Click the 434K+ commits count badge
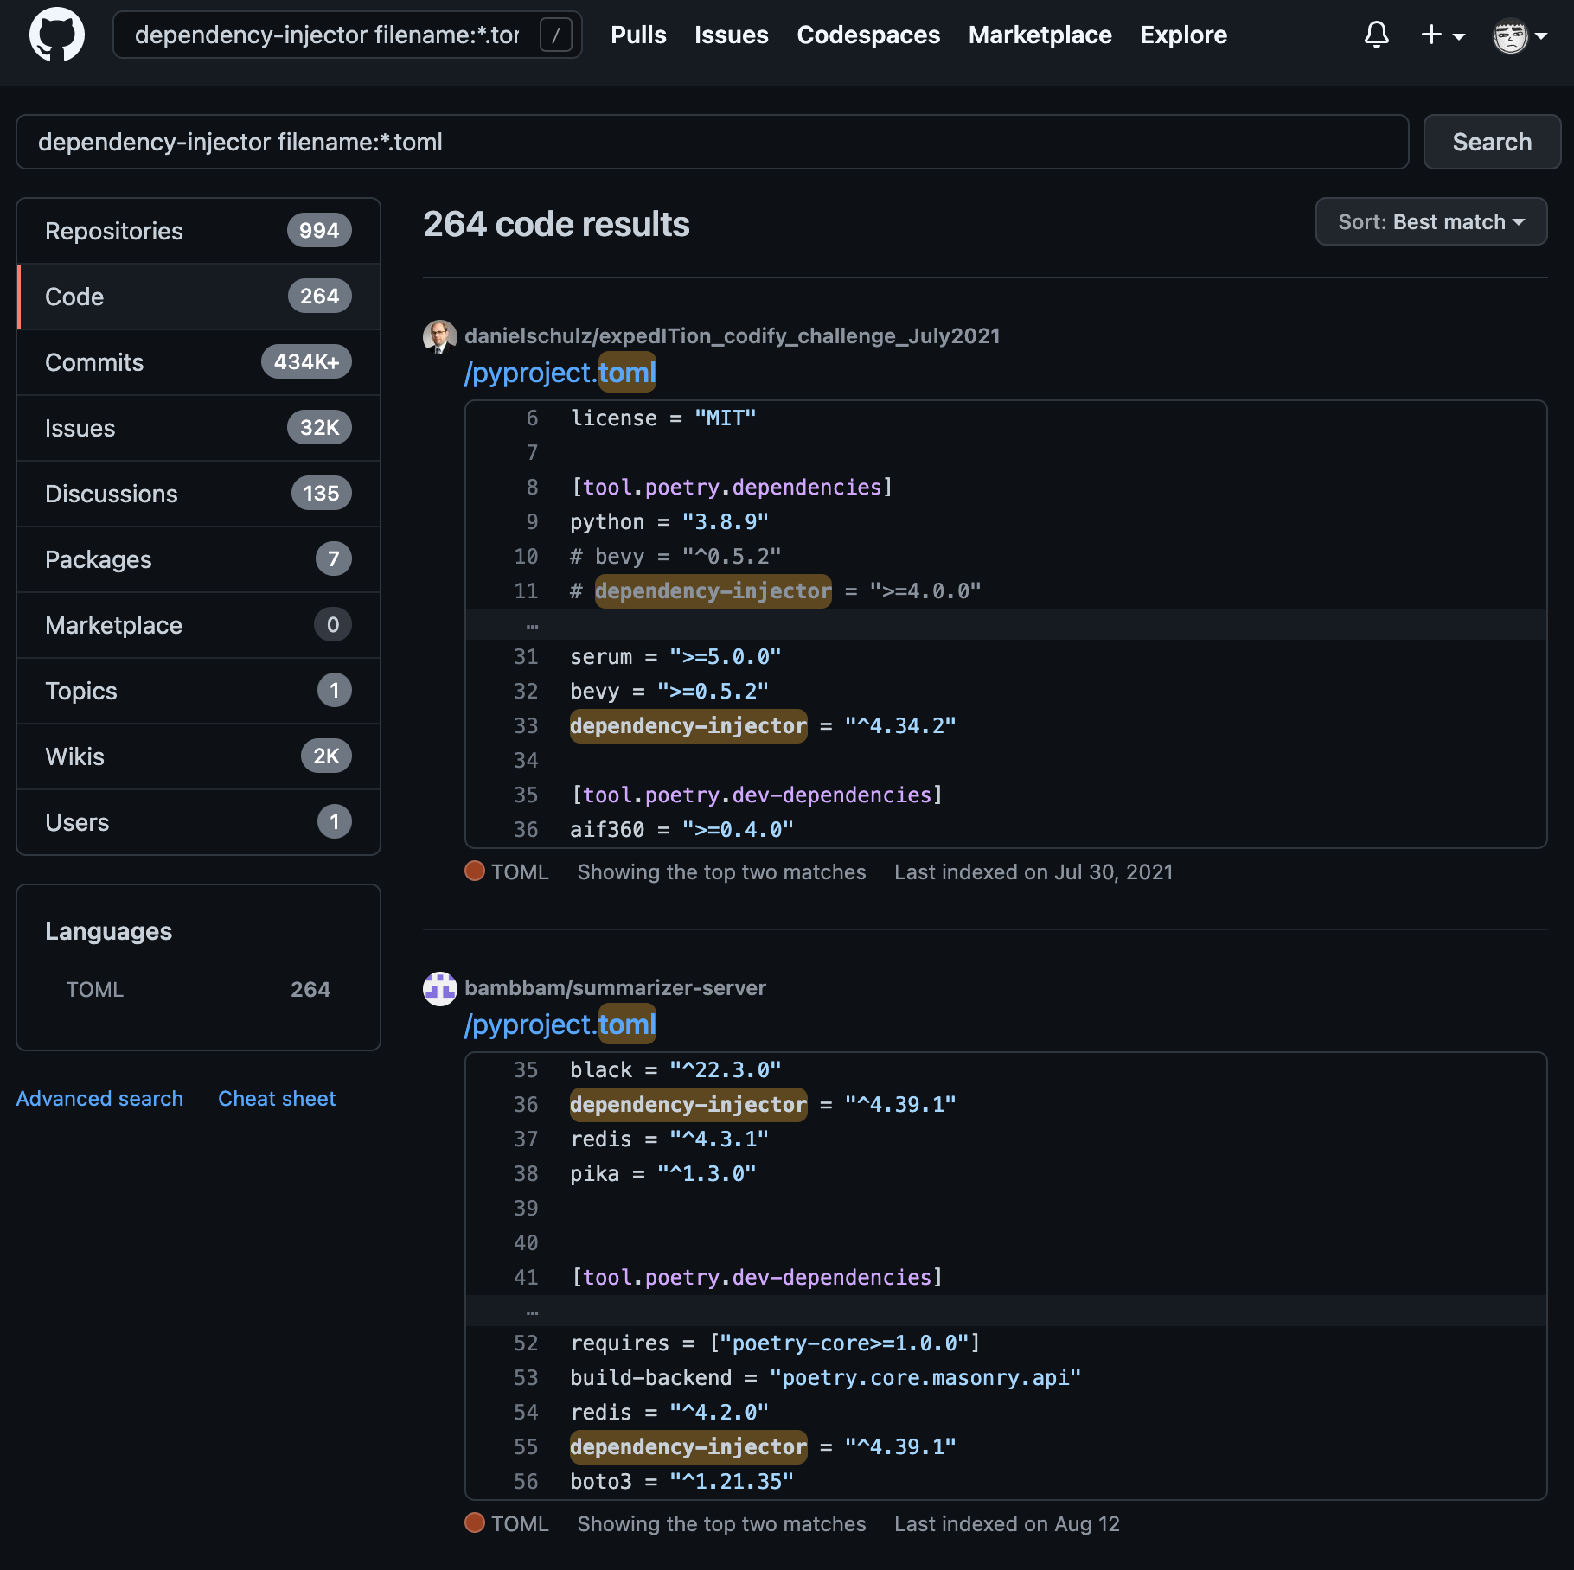The height and width of the screenshot is (1570, 1574). (x=306, y=362)
